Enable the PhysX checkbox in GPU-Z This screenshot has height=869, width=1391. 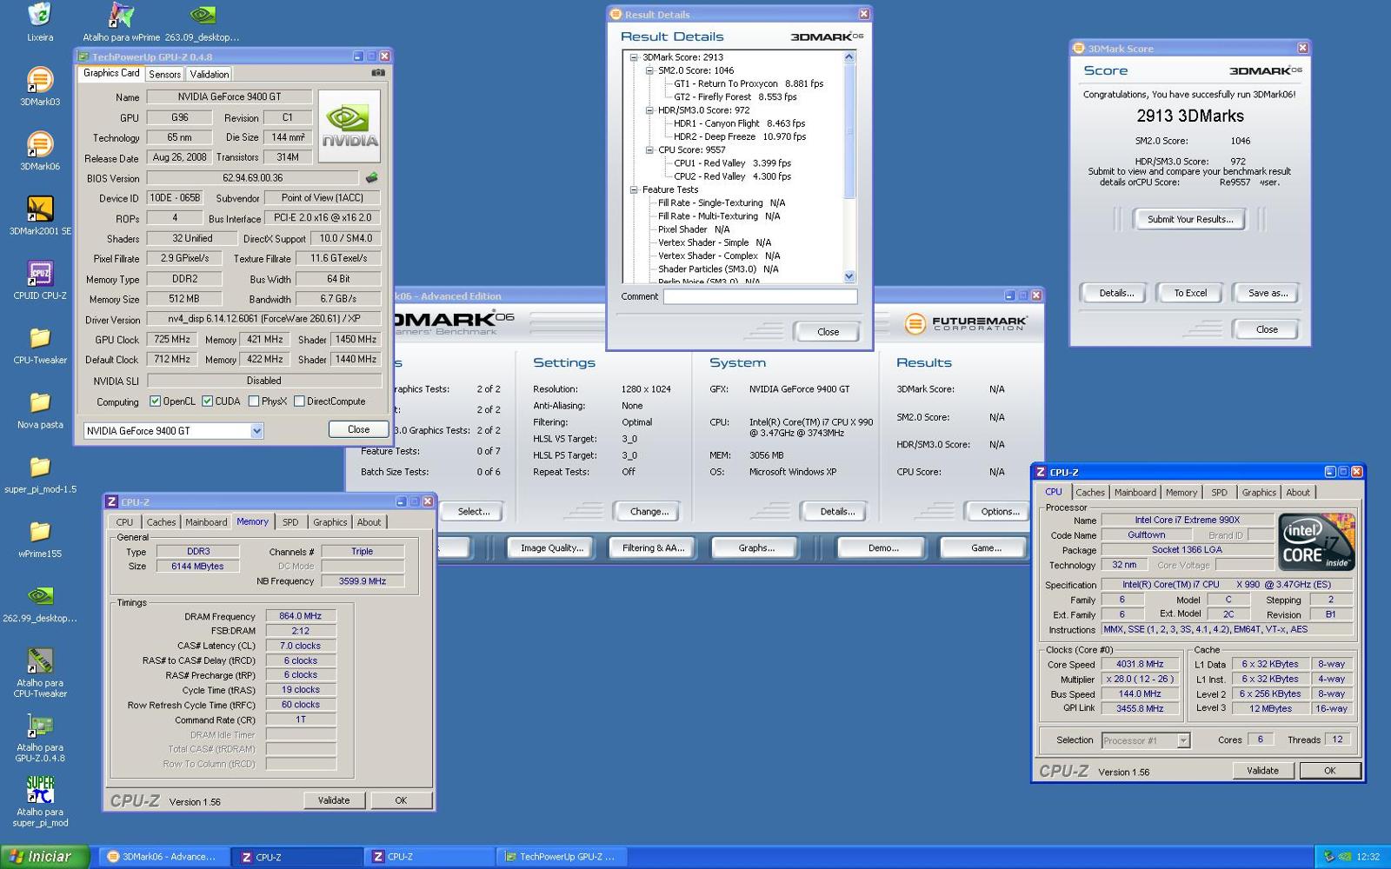(x=253, y=401)
